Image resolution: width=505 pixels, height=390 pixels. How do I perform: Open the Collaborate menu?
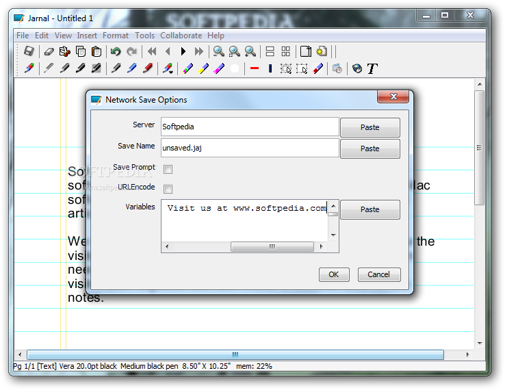[x=181, y=36]
